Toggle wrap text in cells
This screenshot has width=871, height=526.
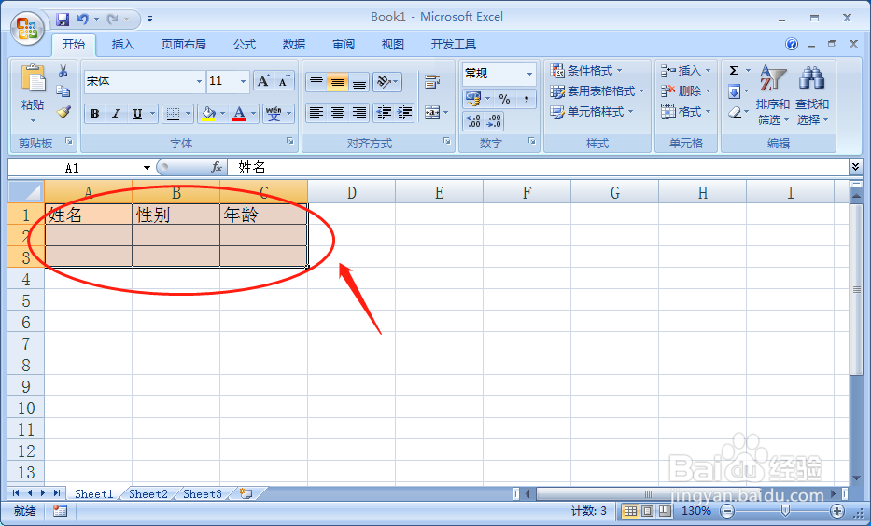[x=432, y=82]
